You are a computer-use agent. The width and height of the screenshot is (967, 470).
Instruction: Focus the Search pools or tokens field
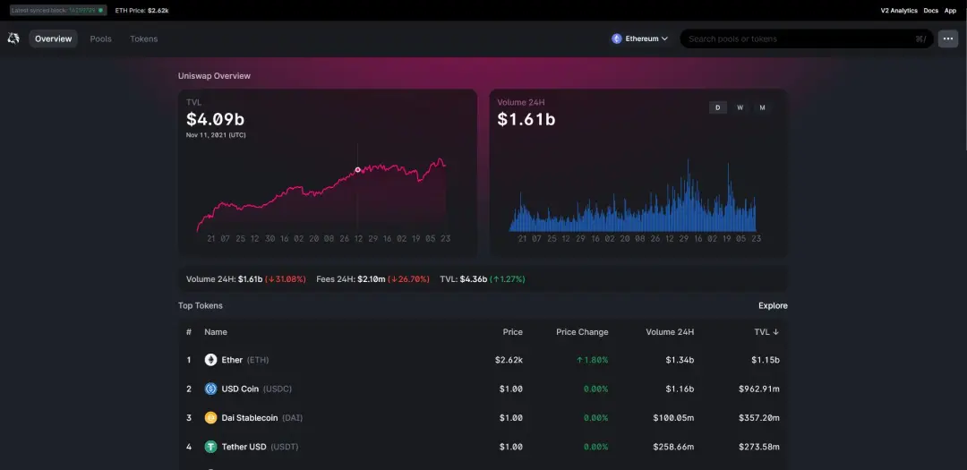(807, 38)
